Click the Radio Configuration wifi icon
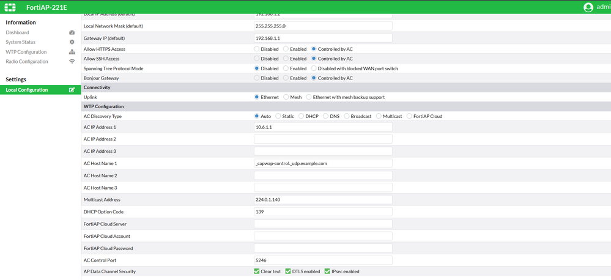Screen dimensions: 611x280 [x=72, y=62]
